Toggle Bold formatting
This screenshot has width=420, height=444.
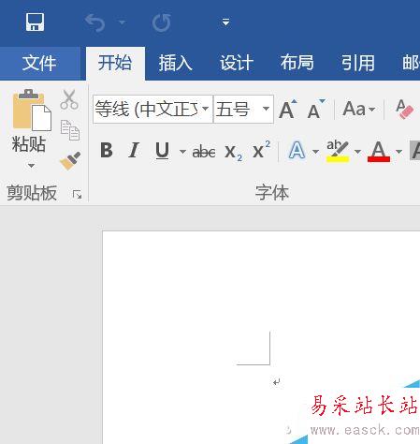point(107,151)
